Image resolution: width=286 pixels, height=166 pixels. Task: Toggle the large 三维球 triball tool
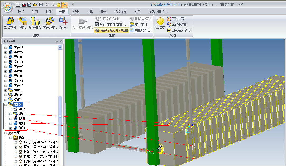point(160,23)
